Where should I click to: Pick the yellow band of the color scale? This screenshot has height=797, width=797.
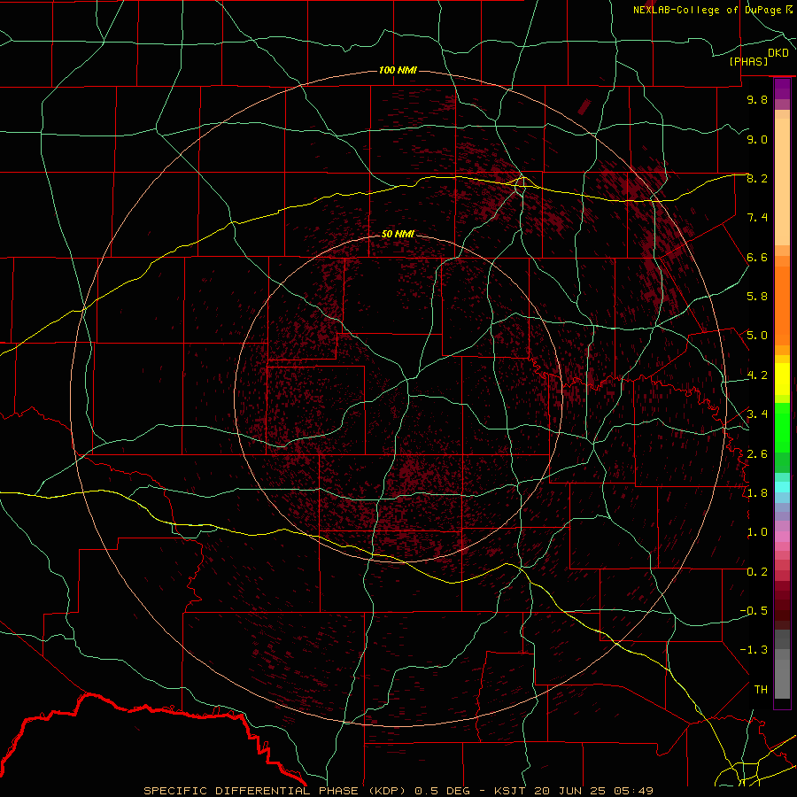(x=782, y=379)
